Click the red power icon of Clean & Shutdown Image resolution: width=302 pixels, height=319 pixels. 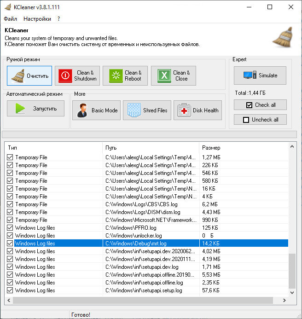[x=65, y=75]
